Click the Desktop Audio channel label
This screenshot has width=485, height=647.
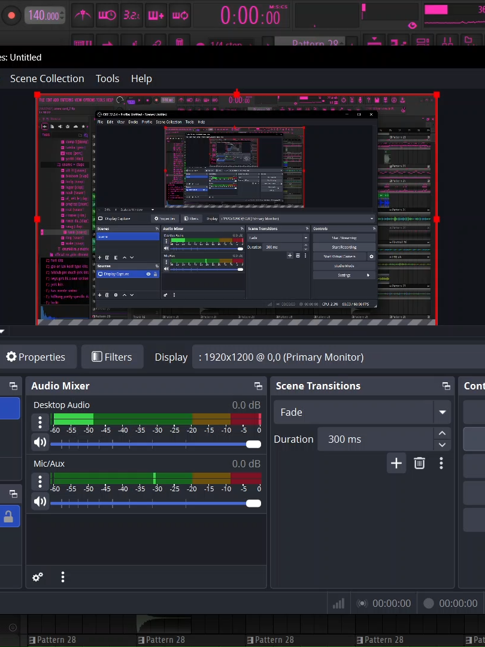click(62, 405)
